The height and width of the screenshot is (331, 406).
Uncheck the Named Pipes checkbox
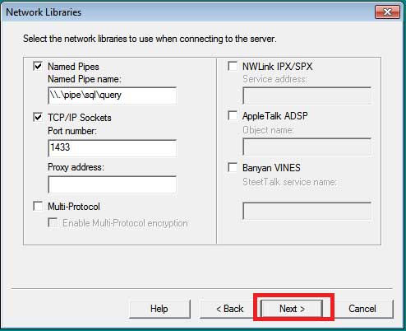[x=38, y=66]
